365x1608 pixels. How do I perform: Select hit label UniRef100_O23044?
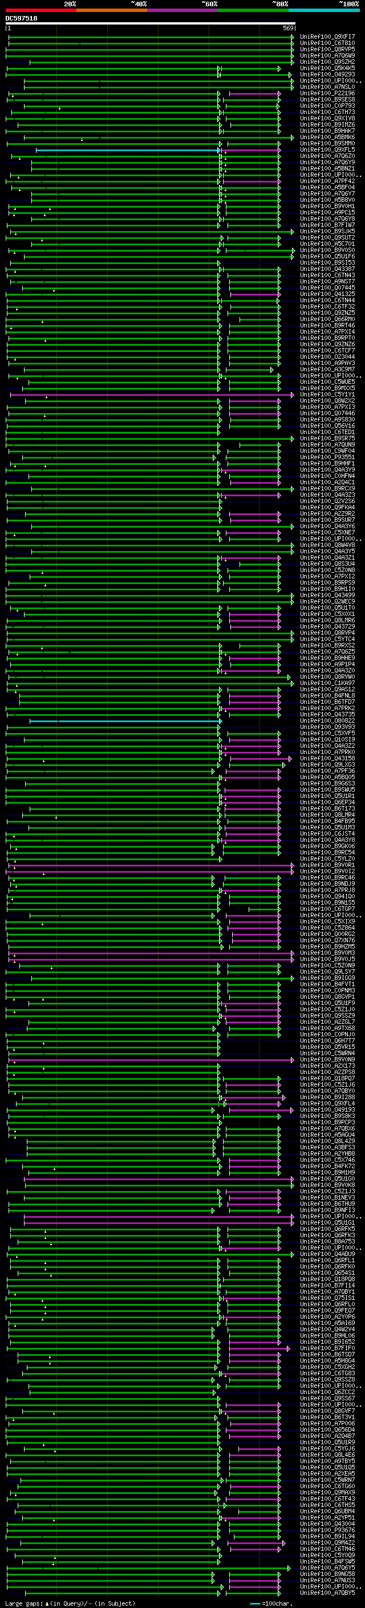coord(327,357)
